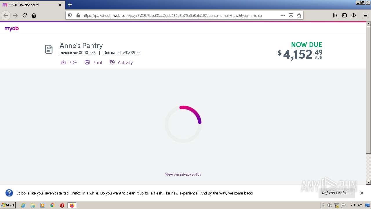Reload the current page
Viewport: 371px width, 209px height.
(x=25, y=15)
